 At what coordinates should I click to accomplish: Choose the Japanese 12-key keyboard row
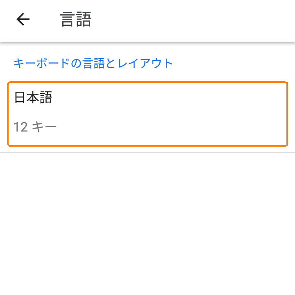(x=147, y=114)
